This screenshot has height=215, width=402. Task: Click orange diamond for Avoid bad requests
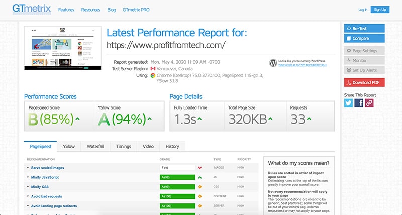[x=199, y=196]
